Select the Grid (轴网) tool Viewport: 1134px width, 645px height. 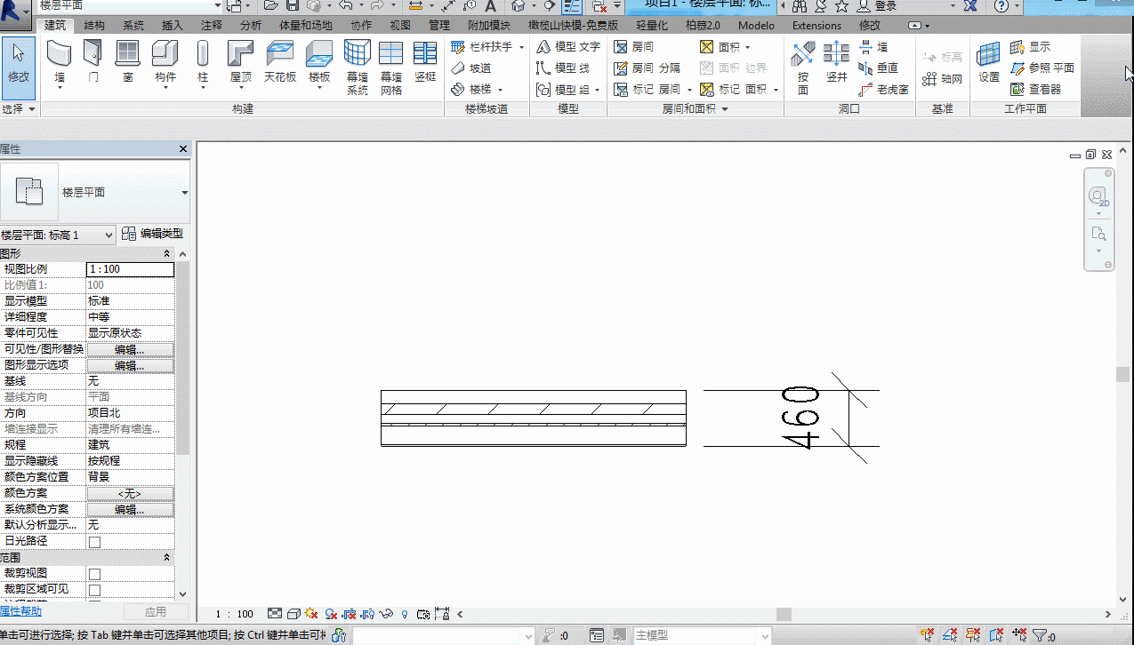point(943,79)
